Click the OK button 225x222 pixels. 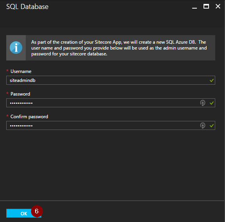pos(24,213)
